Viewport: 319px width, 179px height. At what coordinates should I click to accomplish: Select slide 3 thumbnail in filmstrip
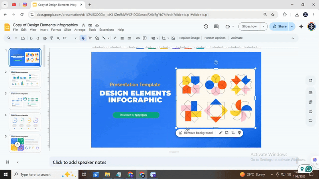[25, 100]
